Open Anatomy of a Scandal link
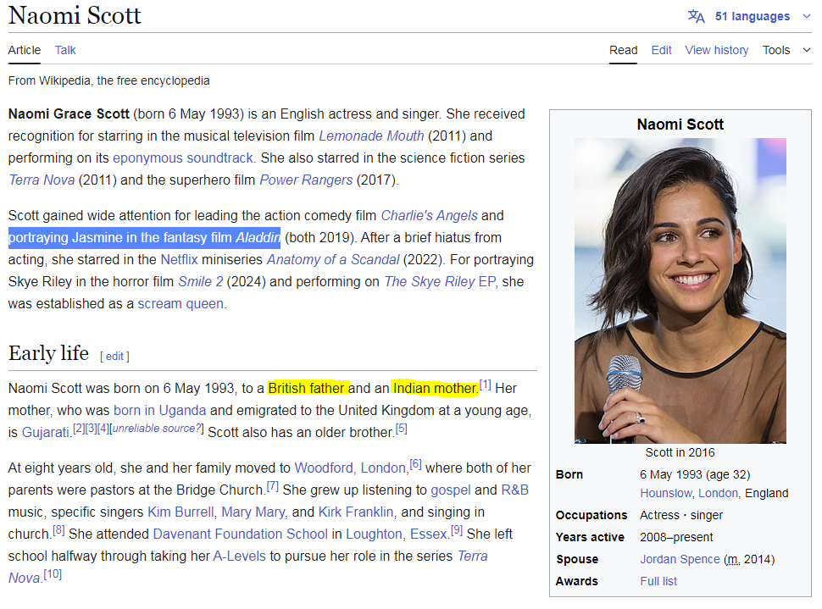 coord(333,259)
